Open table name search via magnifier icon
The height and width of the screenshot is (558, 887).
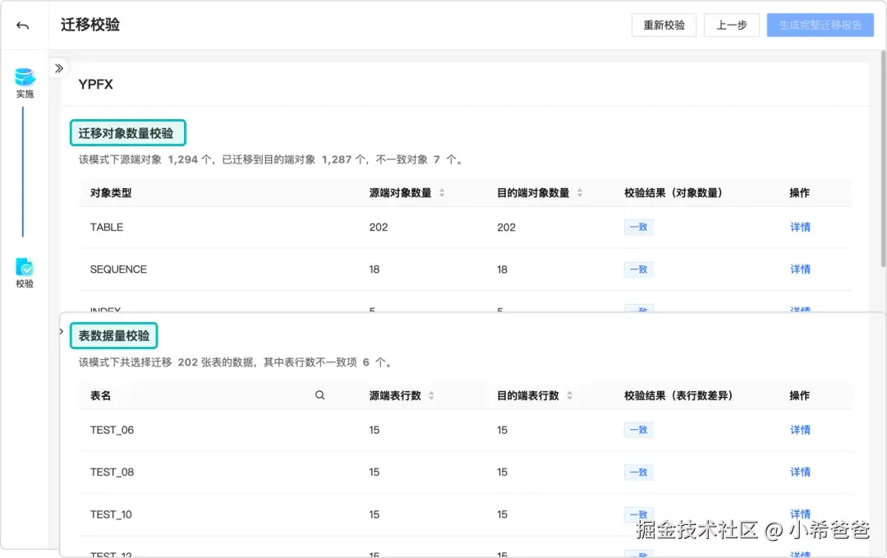click(x=319, y=395)
